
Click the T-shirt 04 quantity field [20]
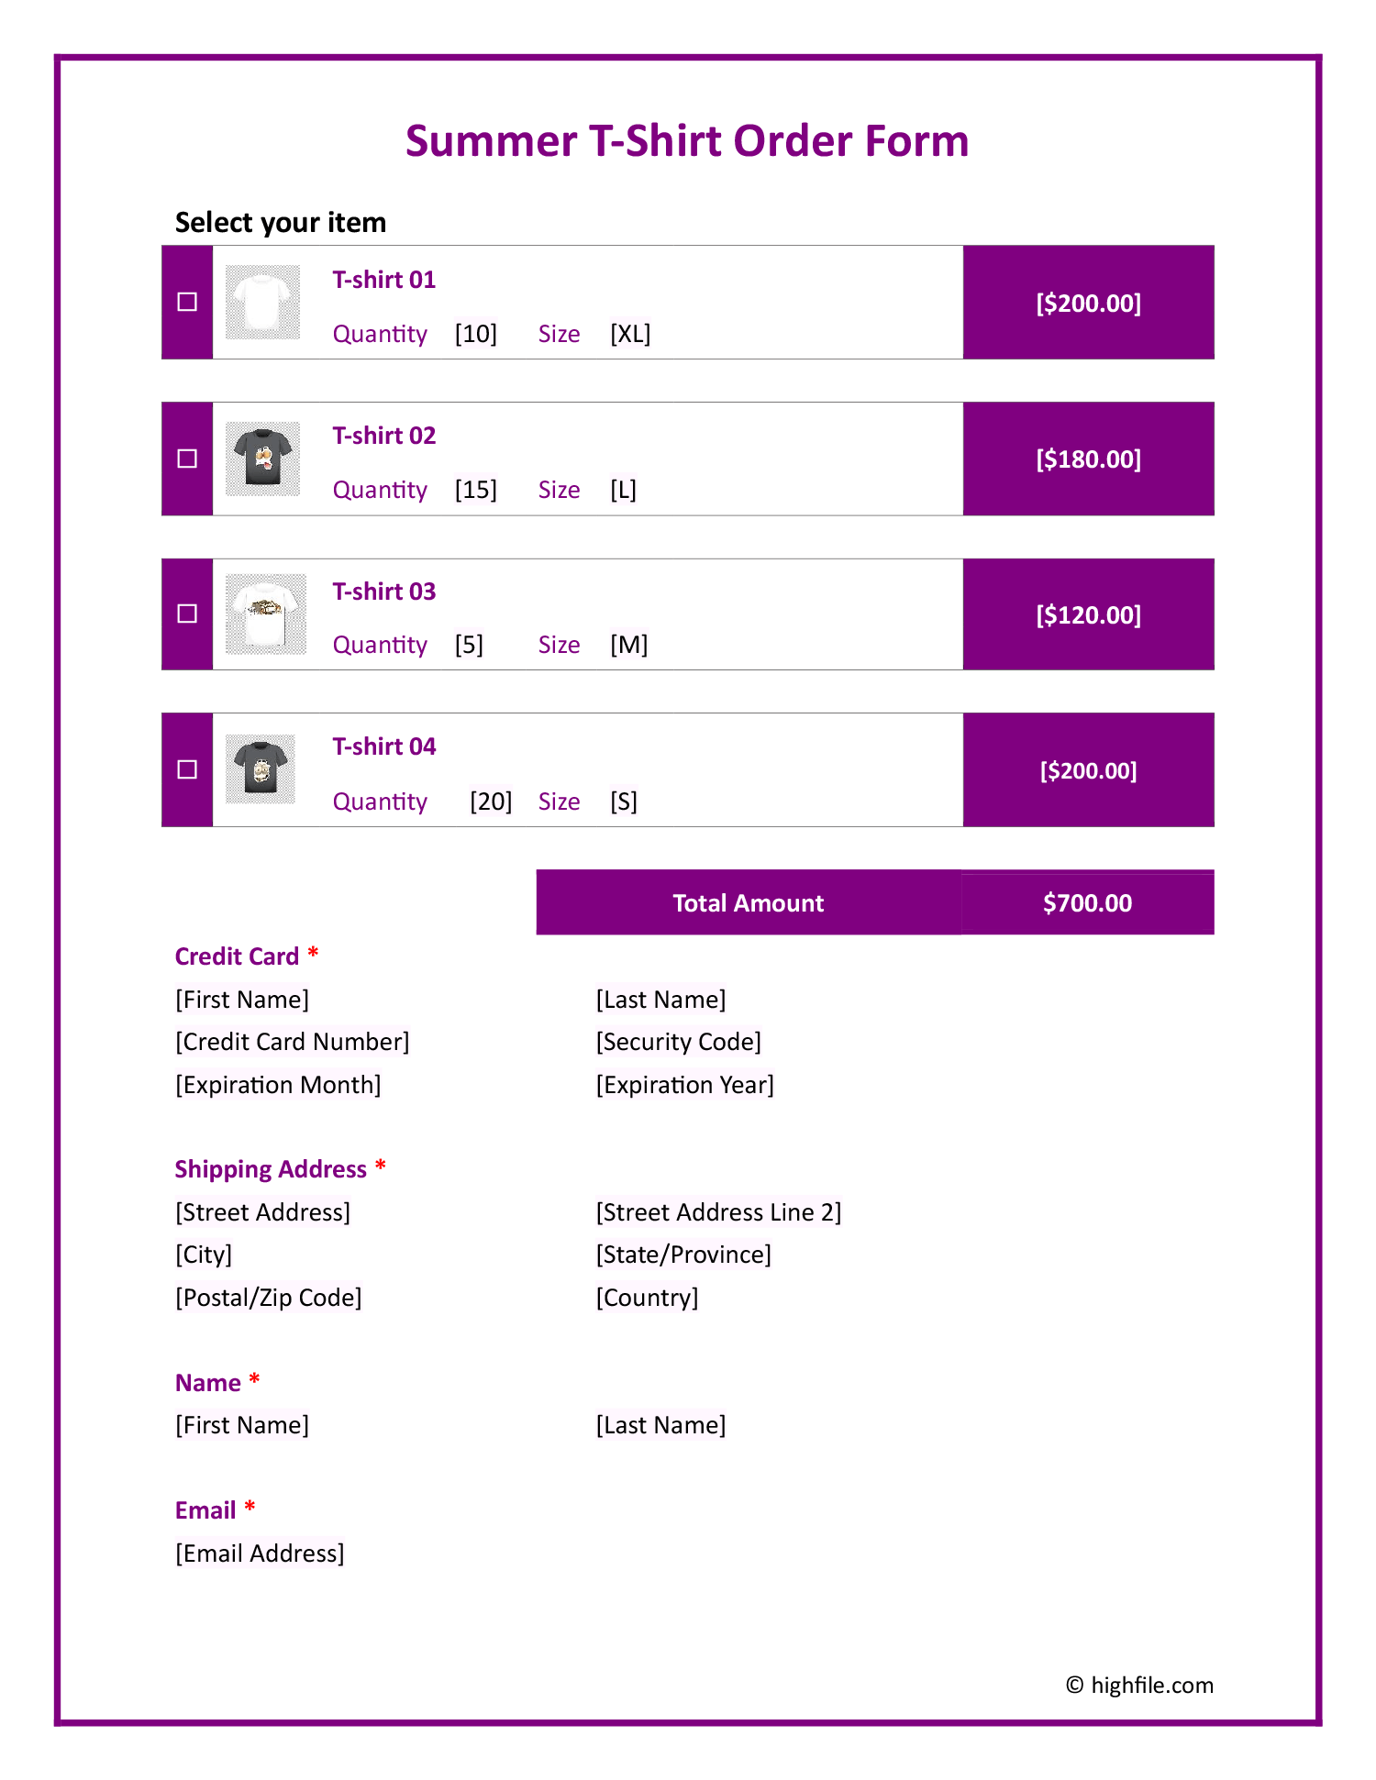[x=491, y=802]
